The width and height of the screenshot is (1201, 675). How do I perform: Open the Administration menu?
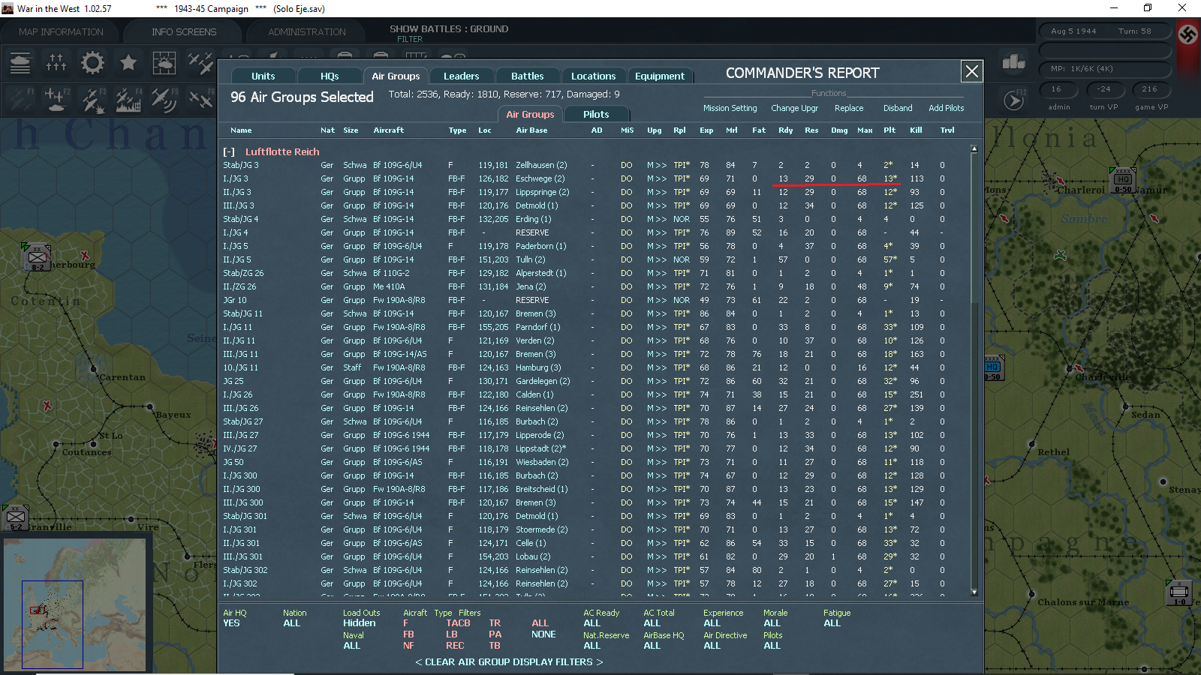pos(307,31)
